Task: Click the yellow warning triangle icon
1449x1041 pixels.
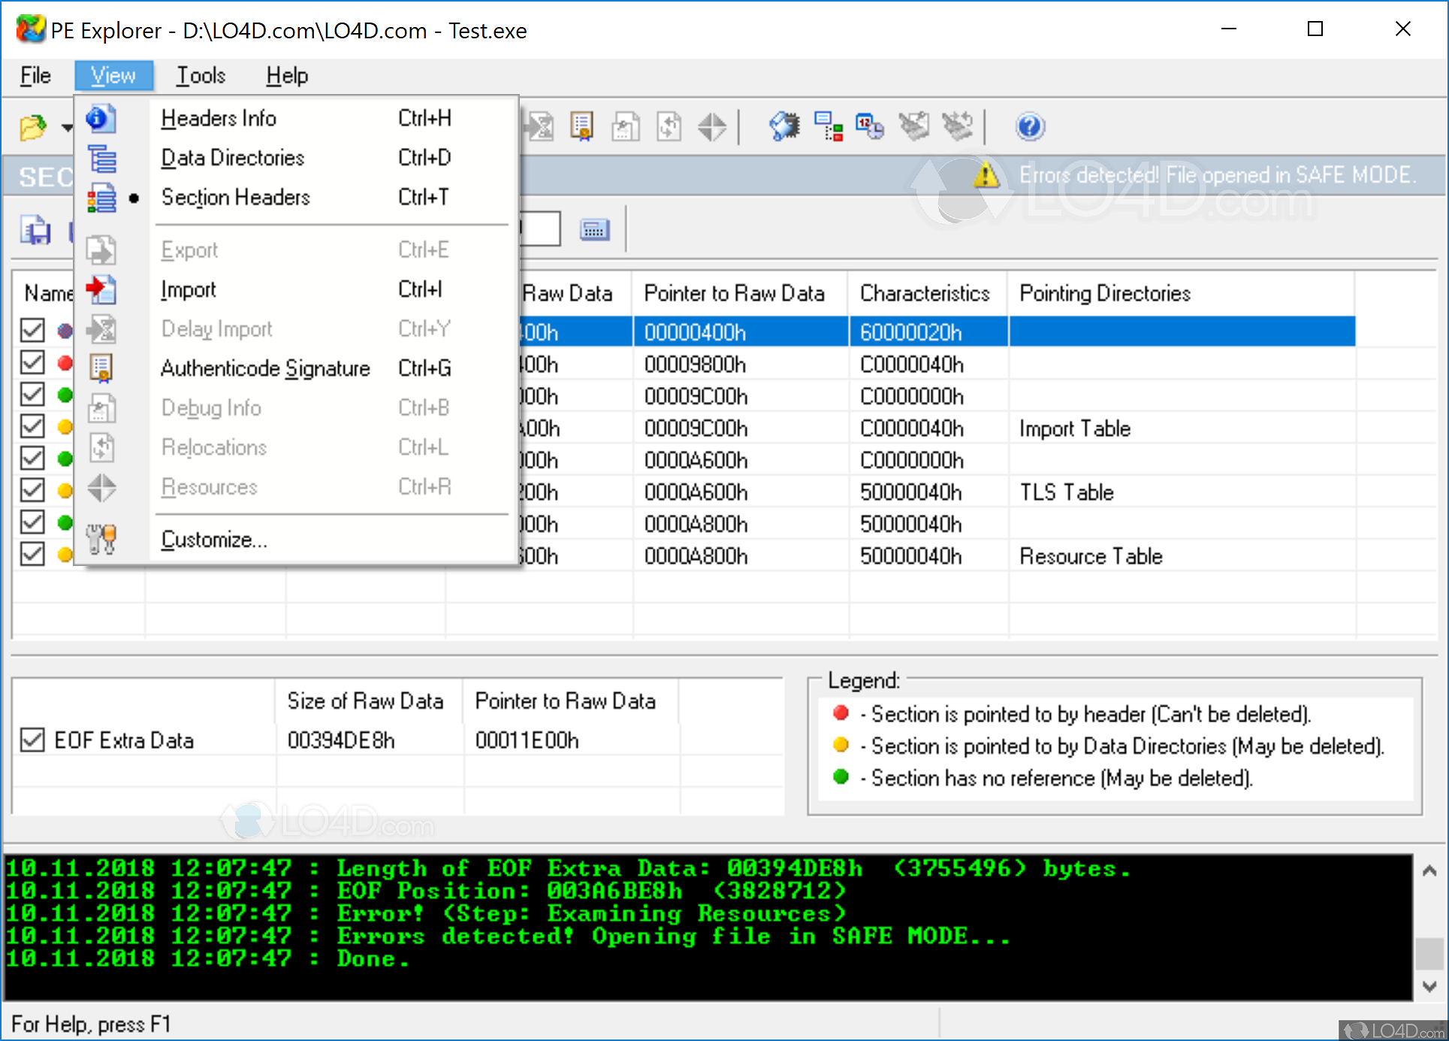Action: tap(986, 175)
